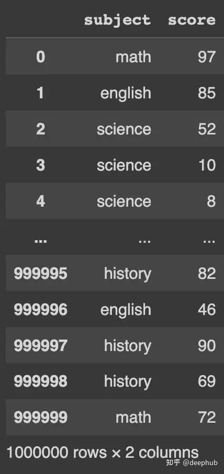Screen dimensions: 224x474
Task: Select row index 0
Action: click(40, 57)
